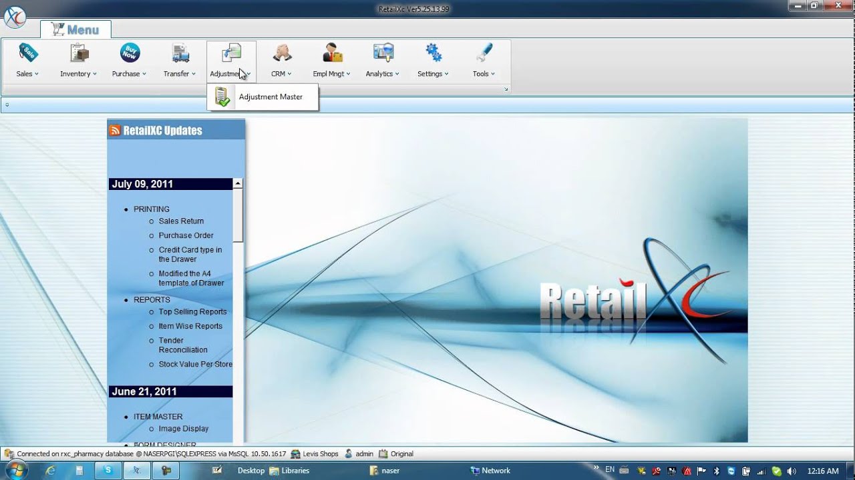Image resolution: width=855 pixels, height=480 pixels.
Task: Open the Inventory module icon
Action: point(79,53)
